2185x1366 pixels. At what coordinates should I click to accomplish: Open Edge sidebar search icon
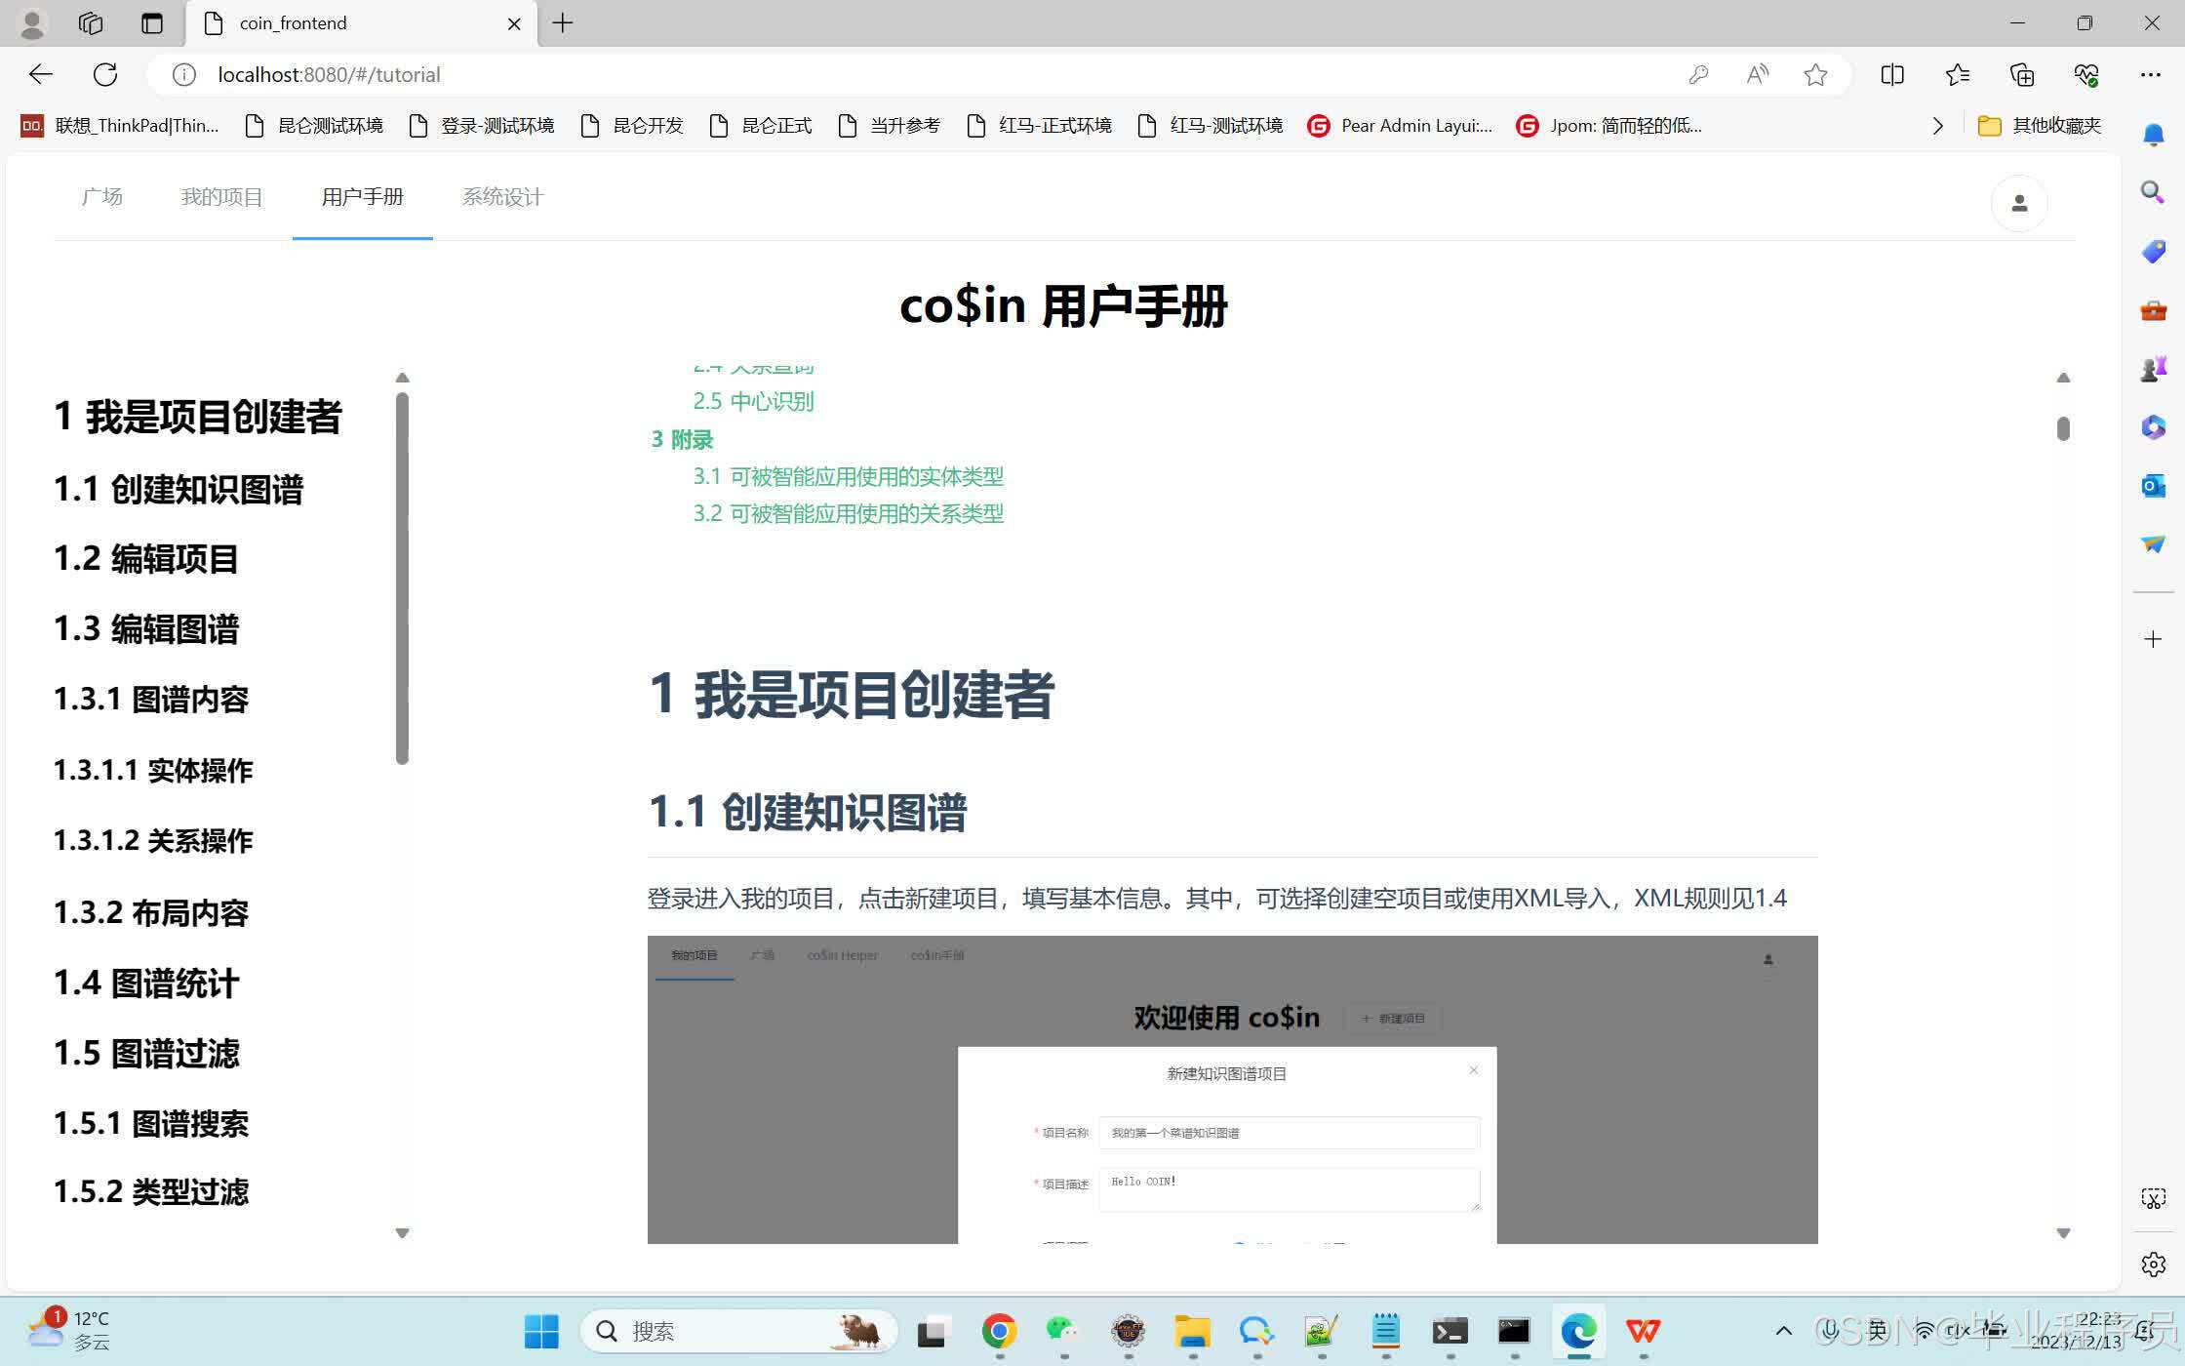[x=2153, y=192]
